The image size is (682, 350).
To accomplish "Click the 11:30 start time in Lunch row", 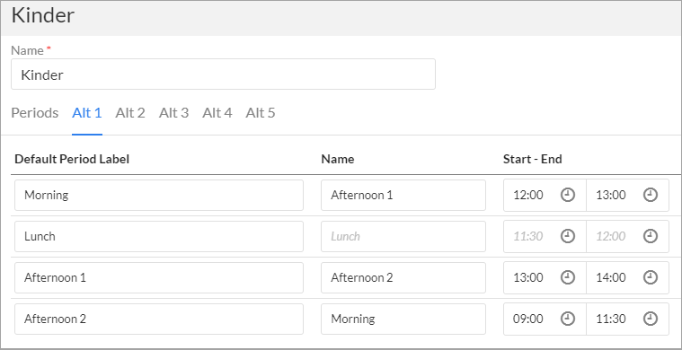I will (x=528, y=236).
